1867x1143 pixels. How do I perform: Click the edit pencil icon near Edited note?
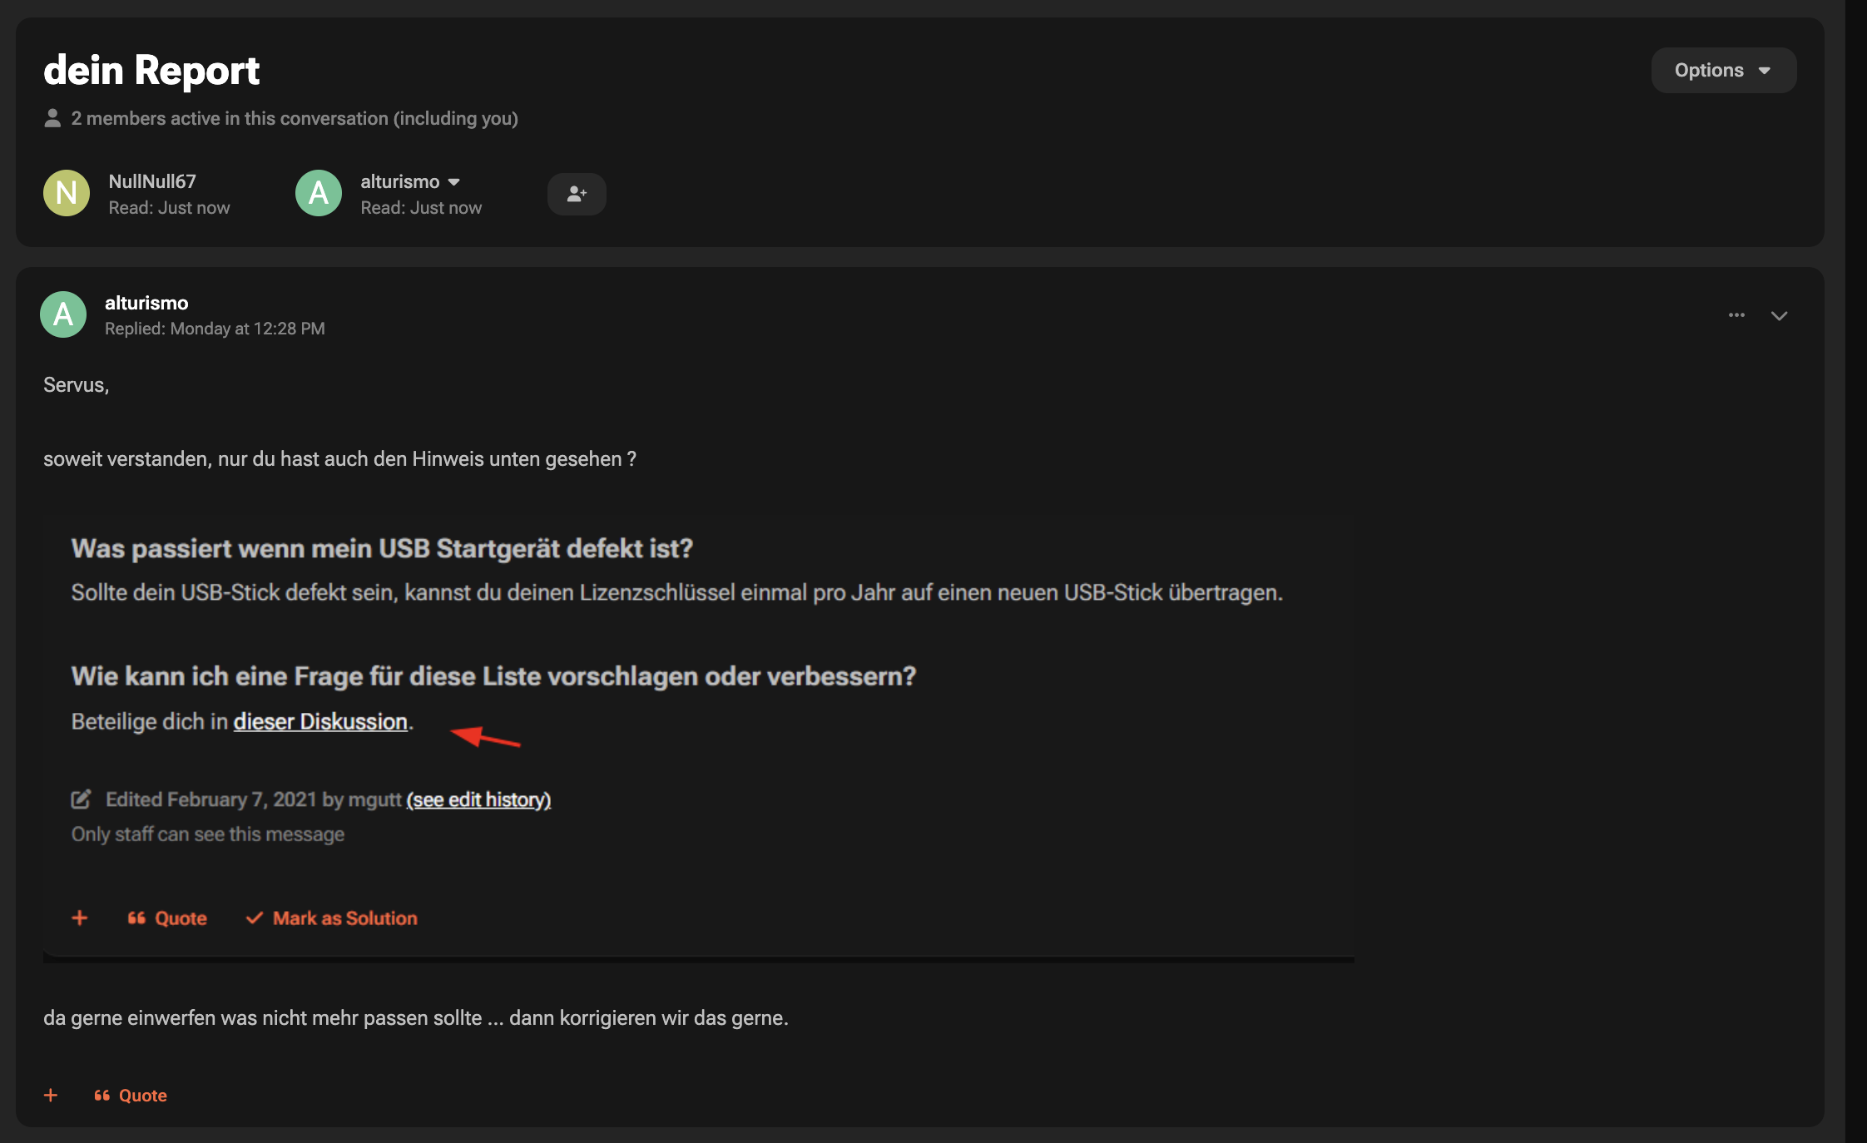click(x=81, y=799)
